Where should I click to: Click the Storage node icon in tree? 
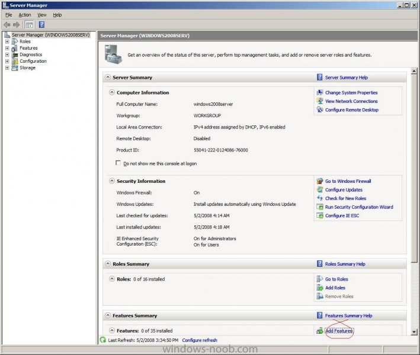click(x=15, y=67)
